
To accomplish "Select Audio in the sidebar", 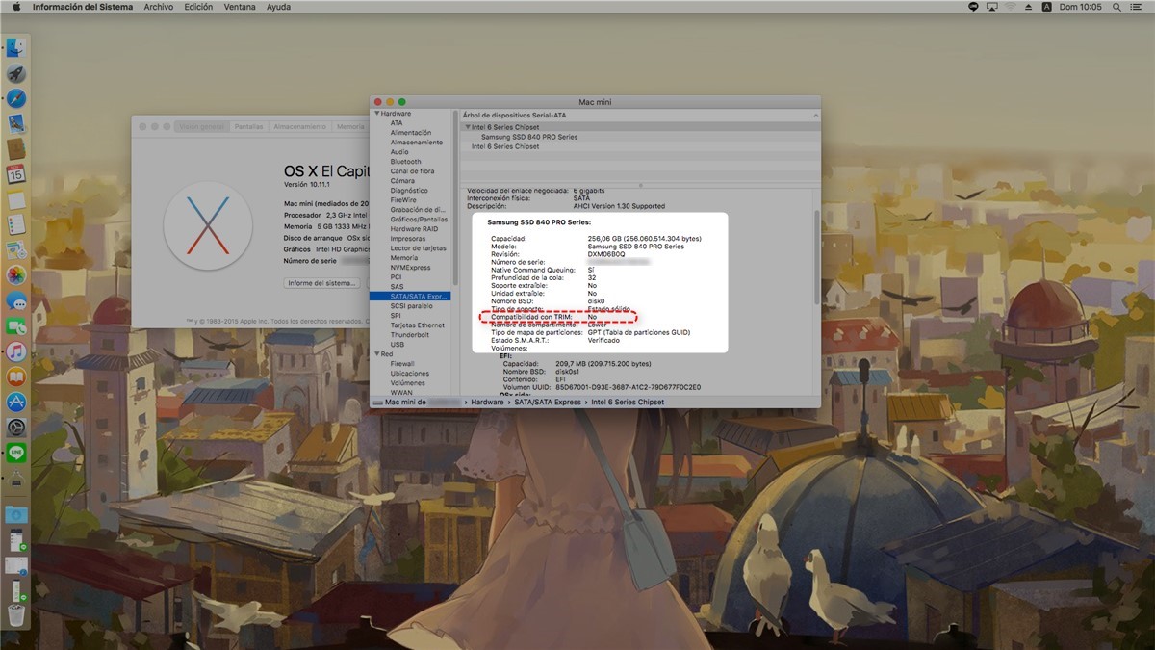I will click(399, 152).
